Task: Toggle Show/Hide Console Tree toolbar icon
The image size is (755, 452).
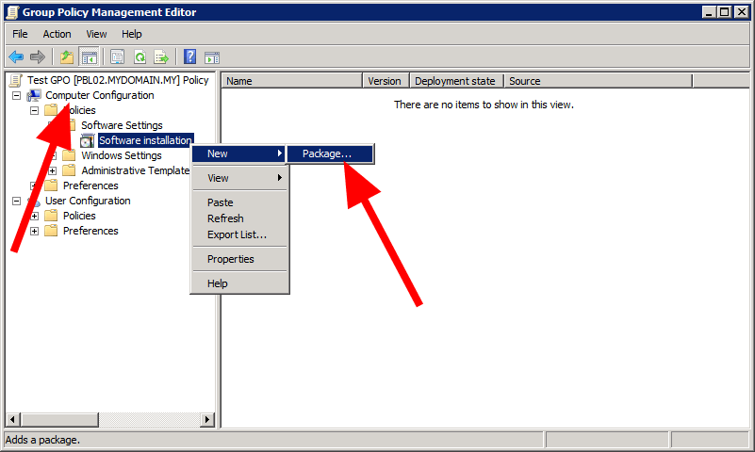Action: (90, 57)
